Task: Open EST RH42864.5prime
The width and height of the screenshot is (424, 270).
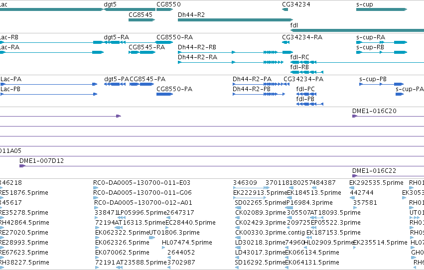Action: [x=24, y=223]
